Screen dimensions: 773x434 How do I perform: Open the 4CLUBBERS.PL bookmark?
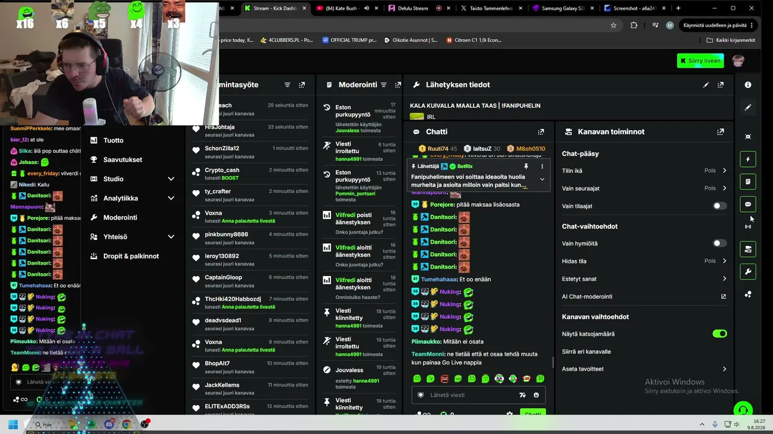[x=286, y=40]
